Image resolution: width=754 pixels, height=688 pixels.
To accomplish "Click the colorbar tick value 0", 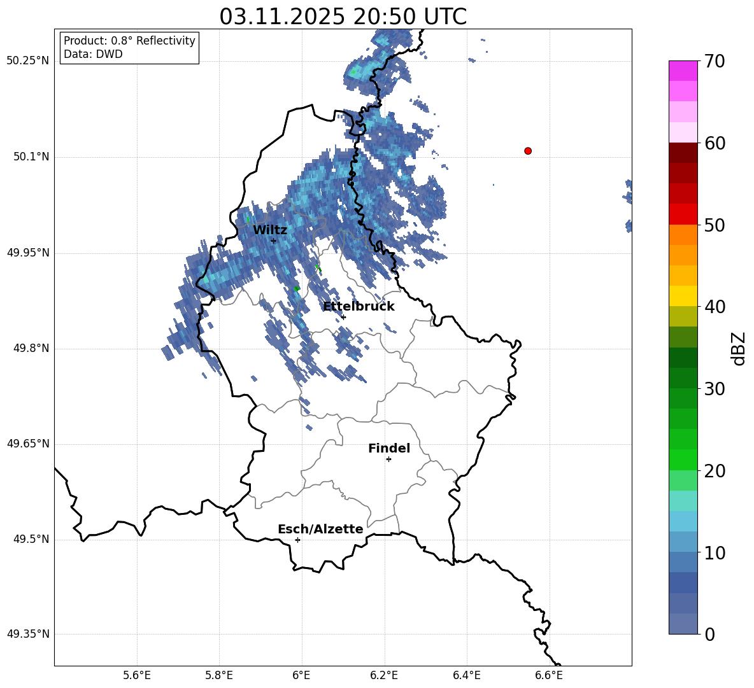I will 710,634.
